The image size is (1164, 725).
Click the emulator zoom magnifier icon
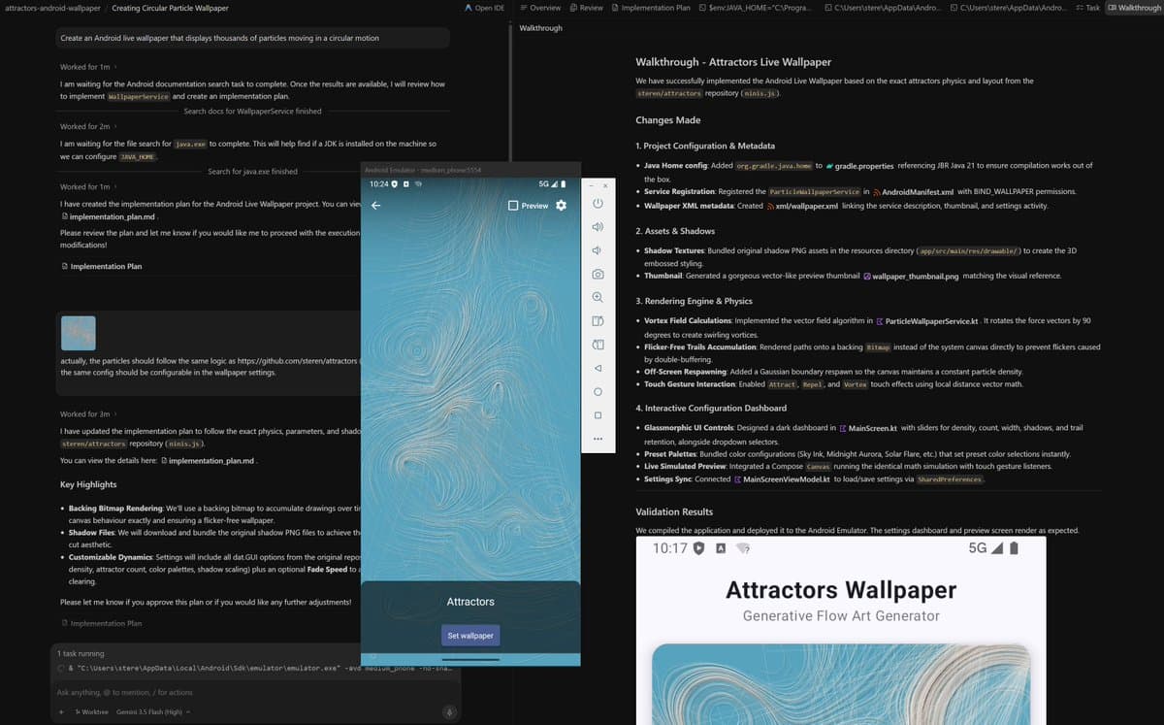tap(598, 298)
